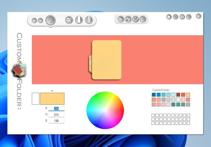Select the bookmark ribbon icon in toolbar
The width and height of the screenshot is (211, 147).
(79, 20)
